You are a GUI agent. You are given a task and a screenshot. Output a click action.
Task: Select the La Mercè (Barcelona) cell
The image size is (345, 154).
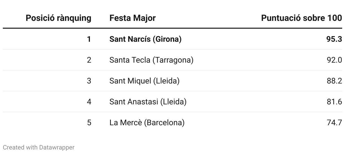point(147,123)
